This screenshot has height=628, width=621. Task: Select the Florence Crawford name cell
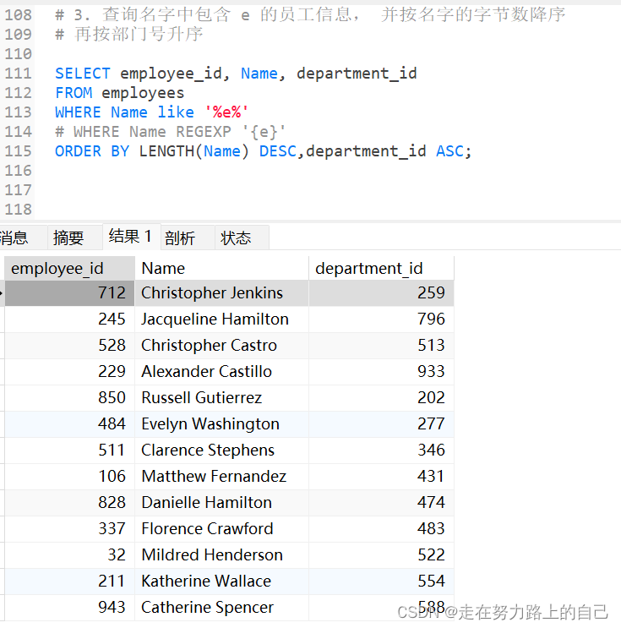[x=221, y=529]
